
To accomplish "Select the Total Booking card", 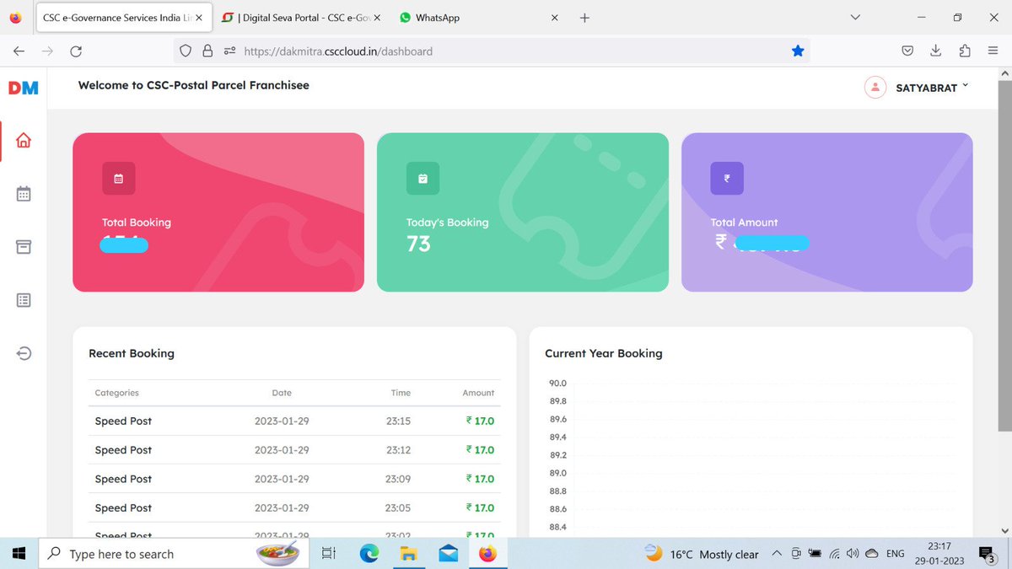I will point(218,212).
